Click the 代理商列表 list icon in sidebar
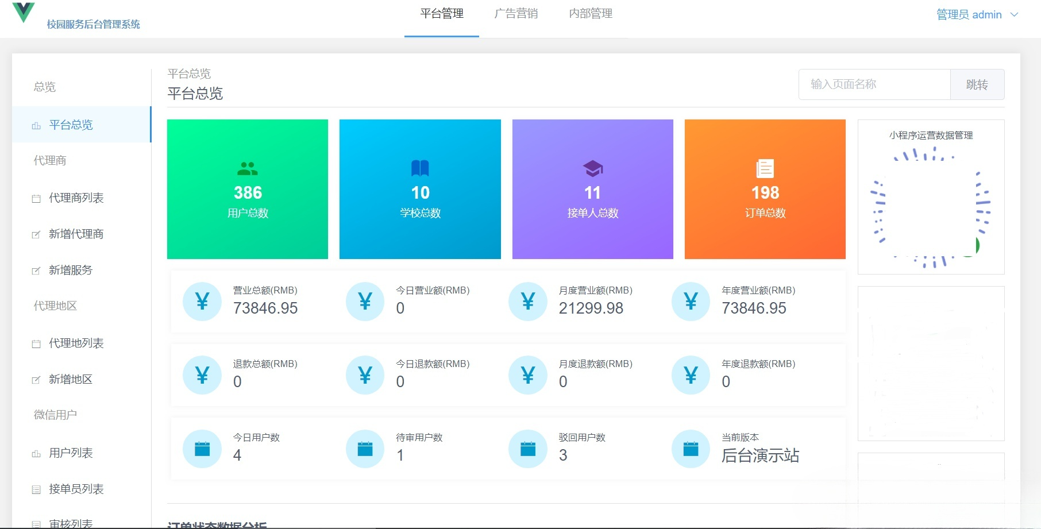Screen dimensions: 1041x529 tap(35, 198)
